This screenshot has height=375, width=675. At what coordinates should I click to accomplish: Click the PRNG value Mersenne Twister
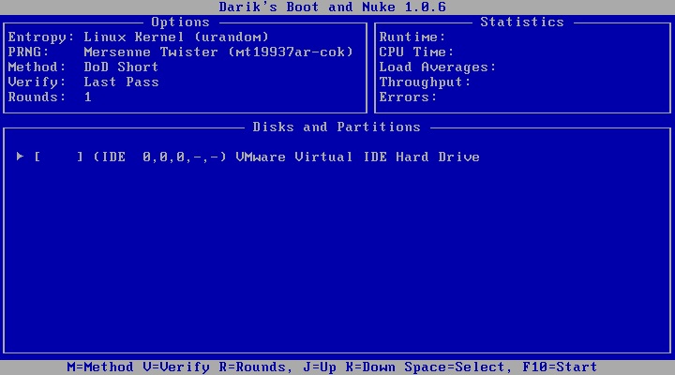(218, 52)
